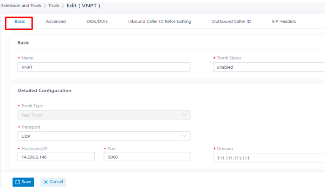Click the X icon on Cancel
The image size is (326, 189).
(x=45, y=182)
